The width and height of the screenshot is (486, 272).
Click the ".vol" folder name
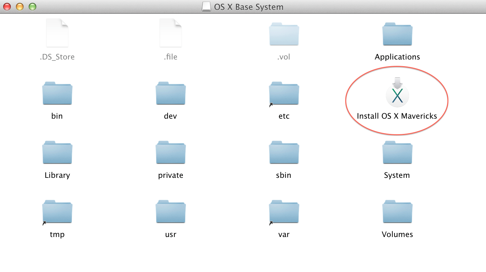coord(284,57)
